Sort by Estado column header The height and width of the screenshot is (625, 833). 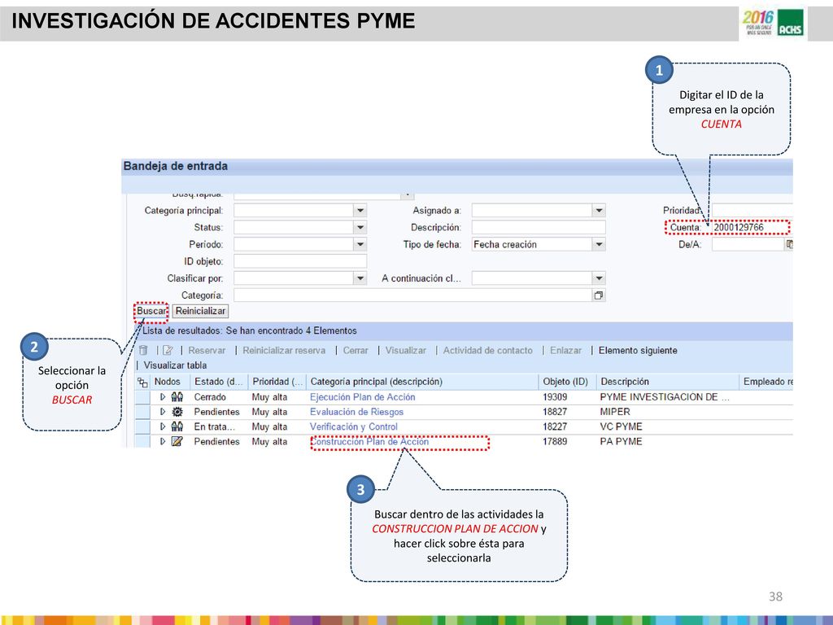(x=219, y=382)
